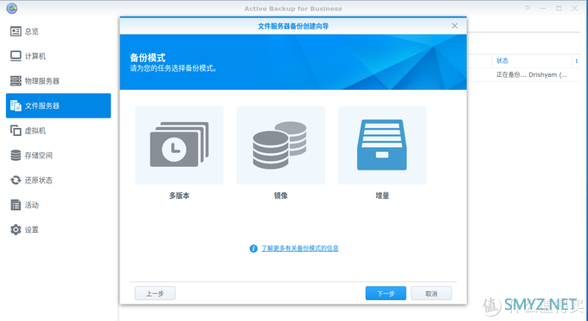Click the 上一步 (Back) button

[x=155, y=293]
